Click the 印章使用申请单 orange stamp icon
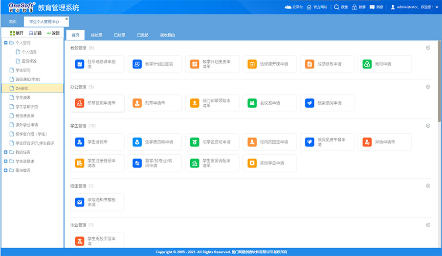This screenshot has height=256, width=442. [80, 103]
